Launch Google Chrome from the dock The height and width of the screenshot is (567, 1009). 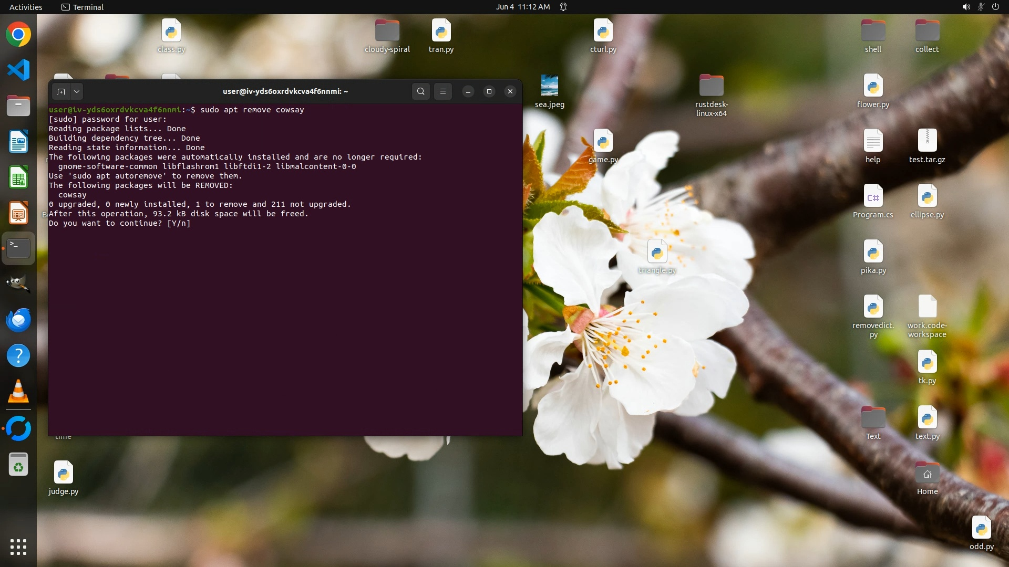point(18,35)
